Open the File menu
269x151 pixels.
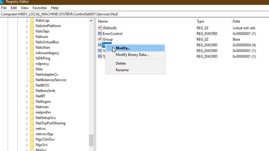tap(4, 8)
